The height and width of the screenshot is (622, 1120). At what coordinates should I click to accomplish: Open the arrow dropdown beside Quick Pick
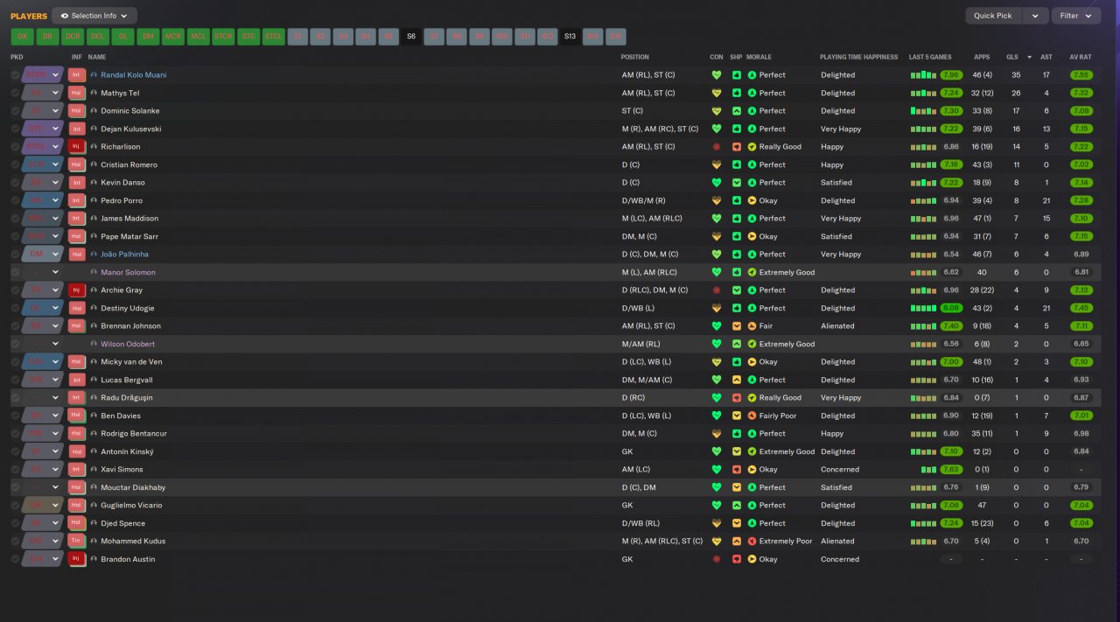click(1035, 16)
